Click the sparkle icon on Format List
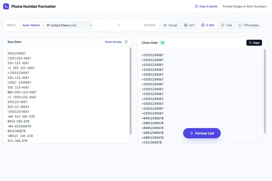The height and width of the screenshot is (181, 272). pos(192,133)
